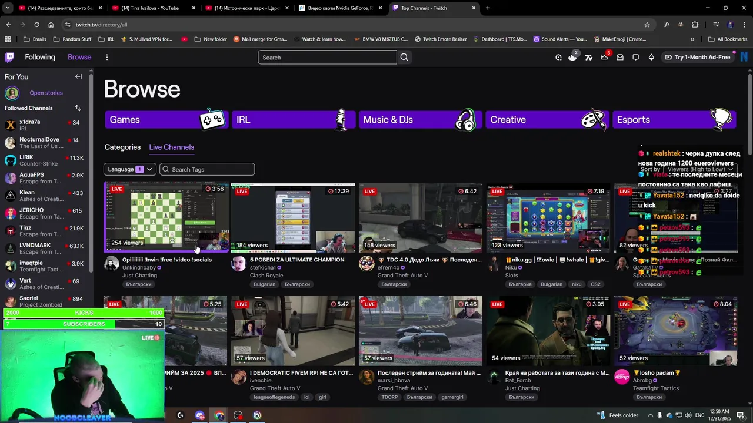The image size is (753, 423).
Task: Open stefkicha1 channel avatar
Action: point(239,263)
